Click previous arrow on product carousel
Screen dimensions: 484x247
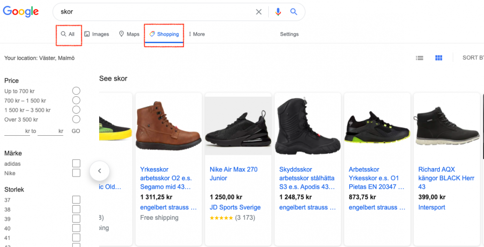tap(100, 171)
